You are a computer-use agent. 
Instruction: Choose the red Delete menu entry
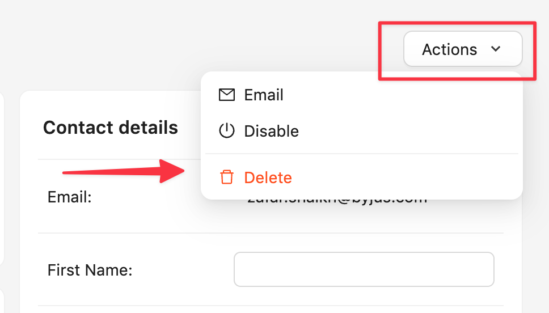tap(268, 177)
